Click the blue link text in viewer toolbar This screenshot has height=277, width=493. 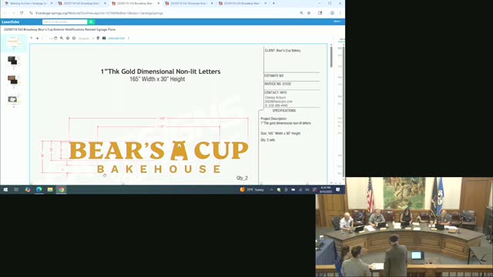(x=116, y=38)
